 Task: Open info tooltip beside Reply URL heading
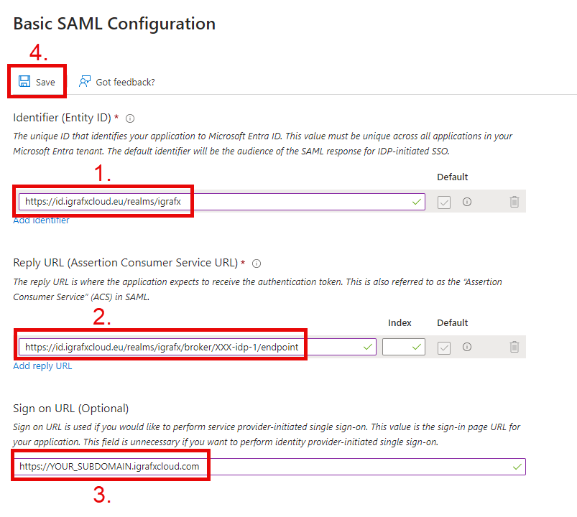(x=257, y=264)
